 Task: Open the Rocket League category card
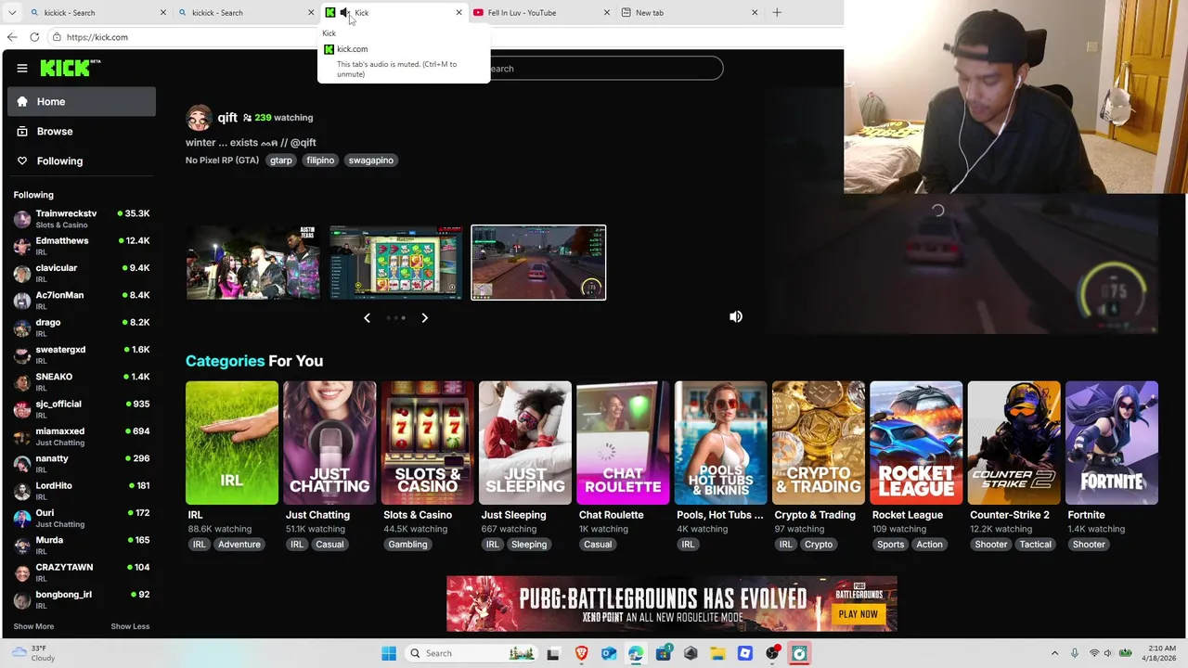916,443
